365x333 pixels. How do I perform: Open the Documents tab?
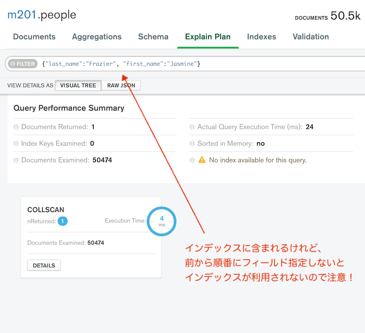[x=34, y=37]
